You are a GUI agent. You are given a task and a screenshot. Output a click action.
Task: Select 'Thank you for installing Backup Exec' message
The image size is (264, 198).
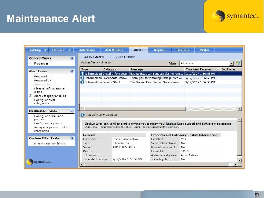tap(157, 78)
